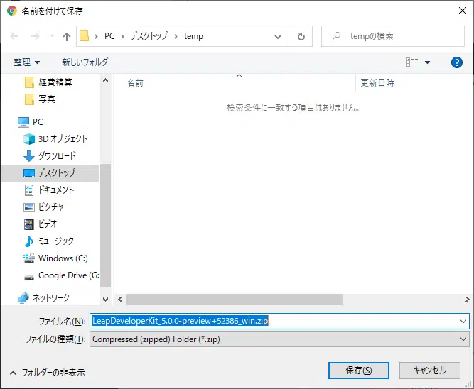Viewport: 474px width, 389px height.
Task: Open Windows (C:) drive
Action: point(63,258)
